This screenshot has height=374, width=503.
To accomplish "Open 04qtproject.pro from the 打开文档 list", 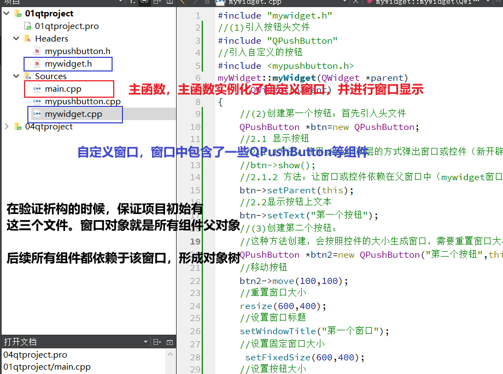I will (35, 355).
